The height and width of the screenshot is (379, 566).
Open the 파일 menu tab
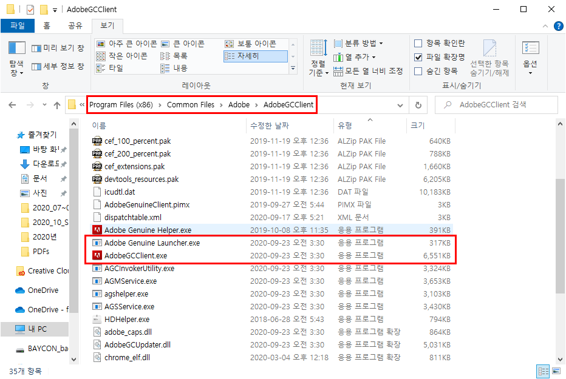point(18,25)
